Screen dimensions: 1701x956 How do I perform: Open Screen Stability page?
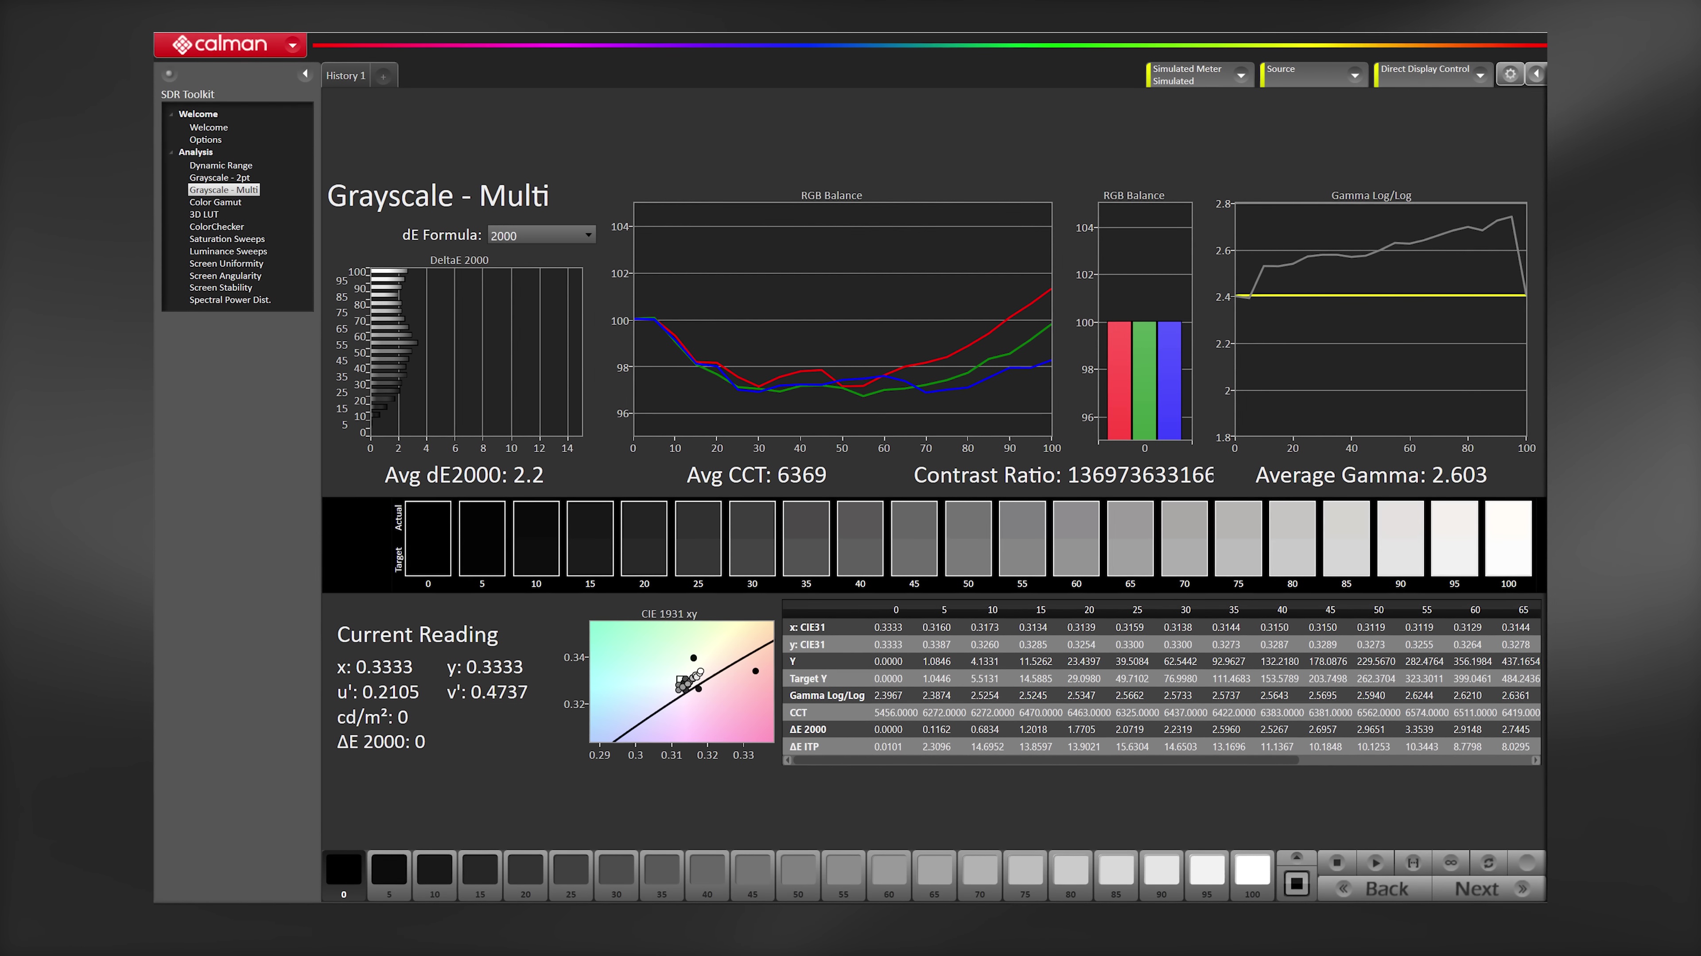221,288
